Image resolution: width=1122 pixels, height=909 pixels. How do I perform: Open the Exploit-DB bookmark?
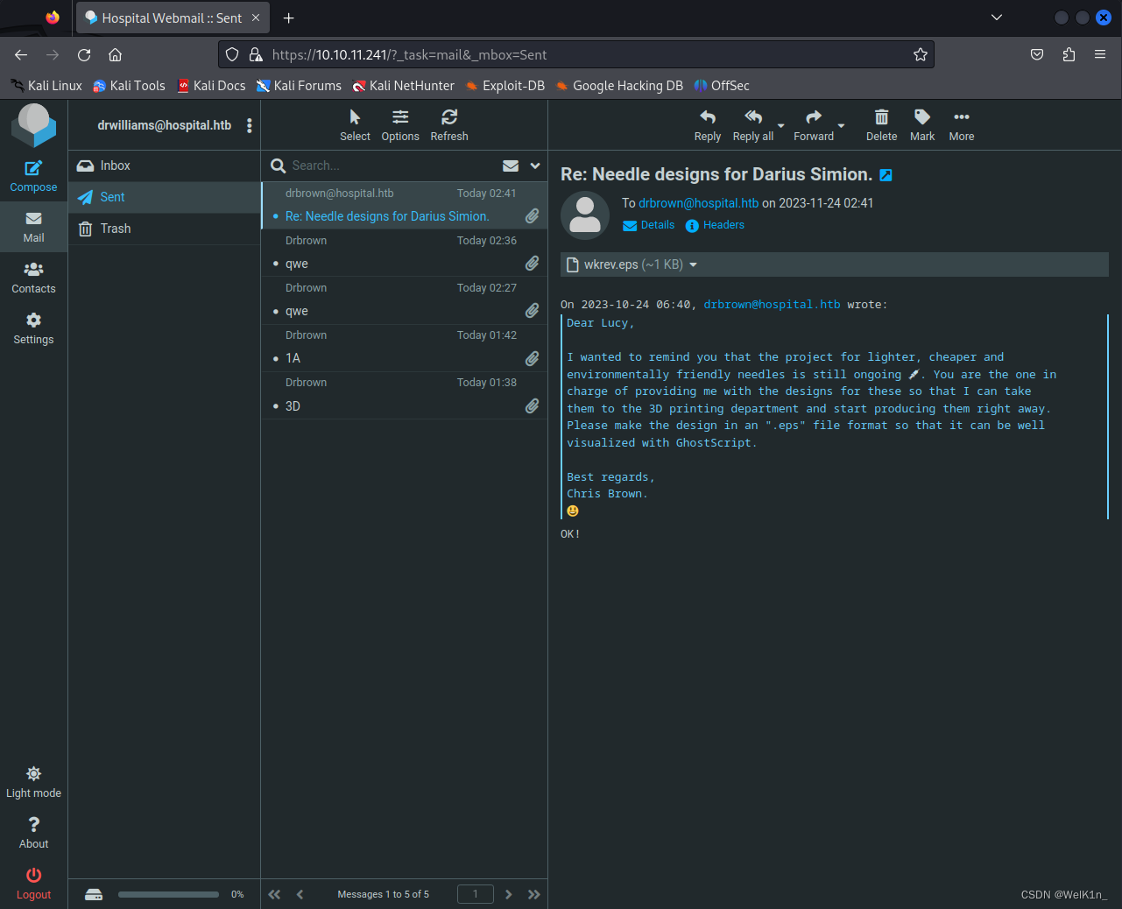(x=505, y=86)
